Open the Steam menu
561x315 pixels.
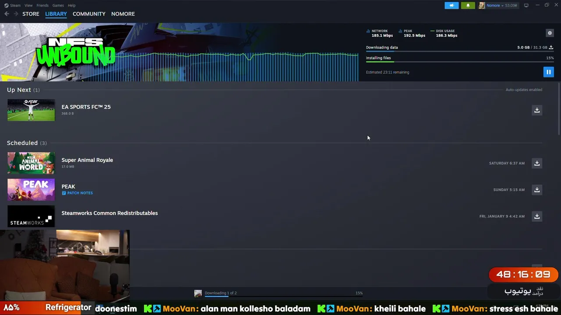15,5
